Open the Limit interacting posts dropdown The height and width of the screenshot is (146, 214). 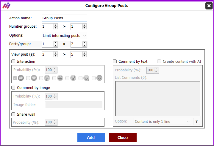click(x=64, y=36)
